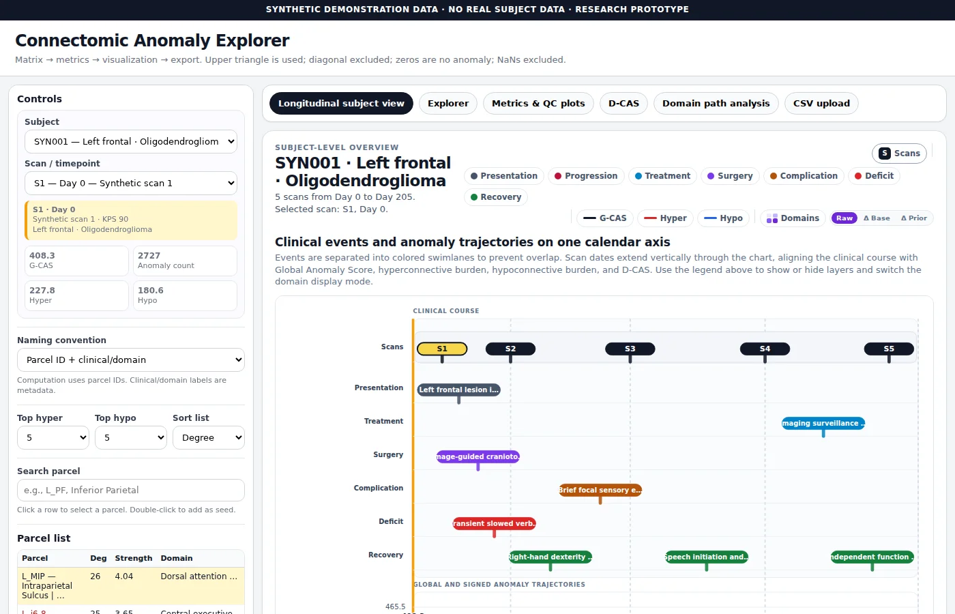Screen dimensions: 955x614
Task: Toggle the Scans legend chip
Action: pos(899,153)
